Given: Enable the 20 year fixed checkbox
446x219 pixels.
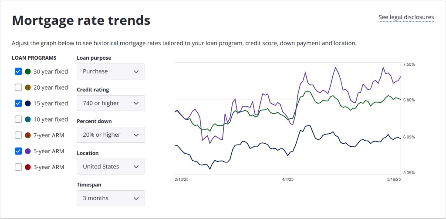Looking at the screenshot, I should pos(18,88).
